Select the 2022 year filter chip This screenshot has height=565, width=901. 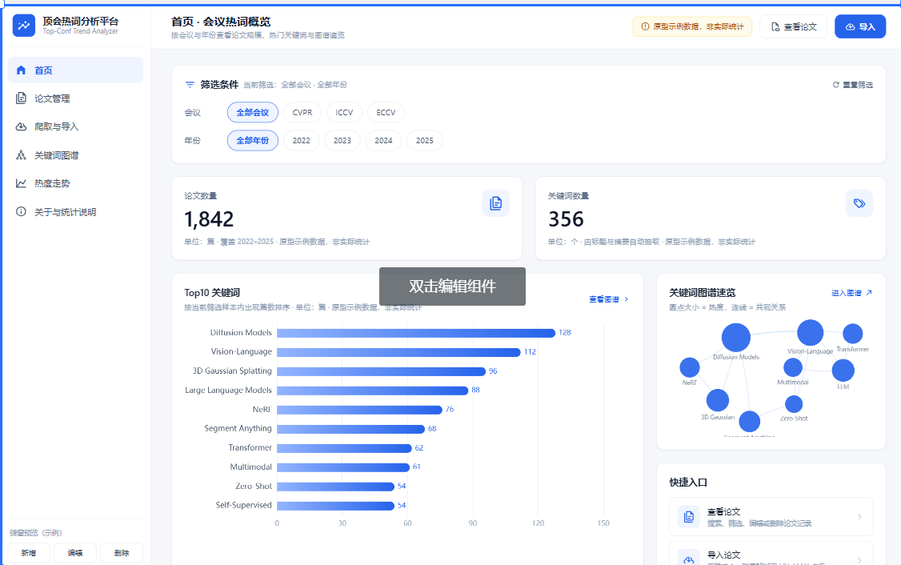point(301,140)
